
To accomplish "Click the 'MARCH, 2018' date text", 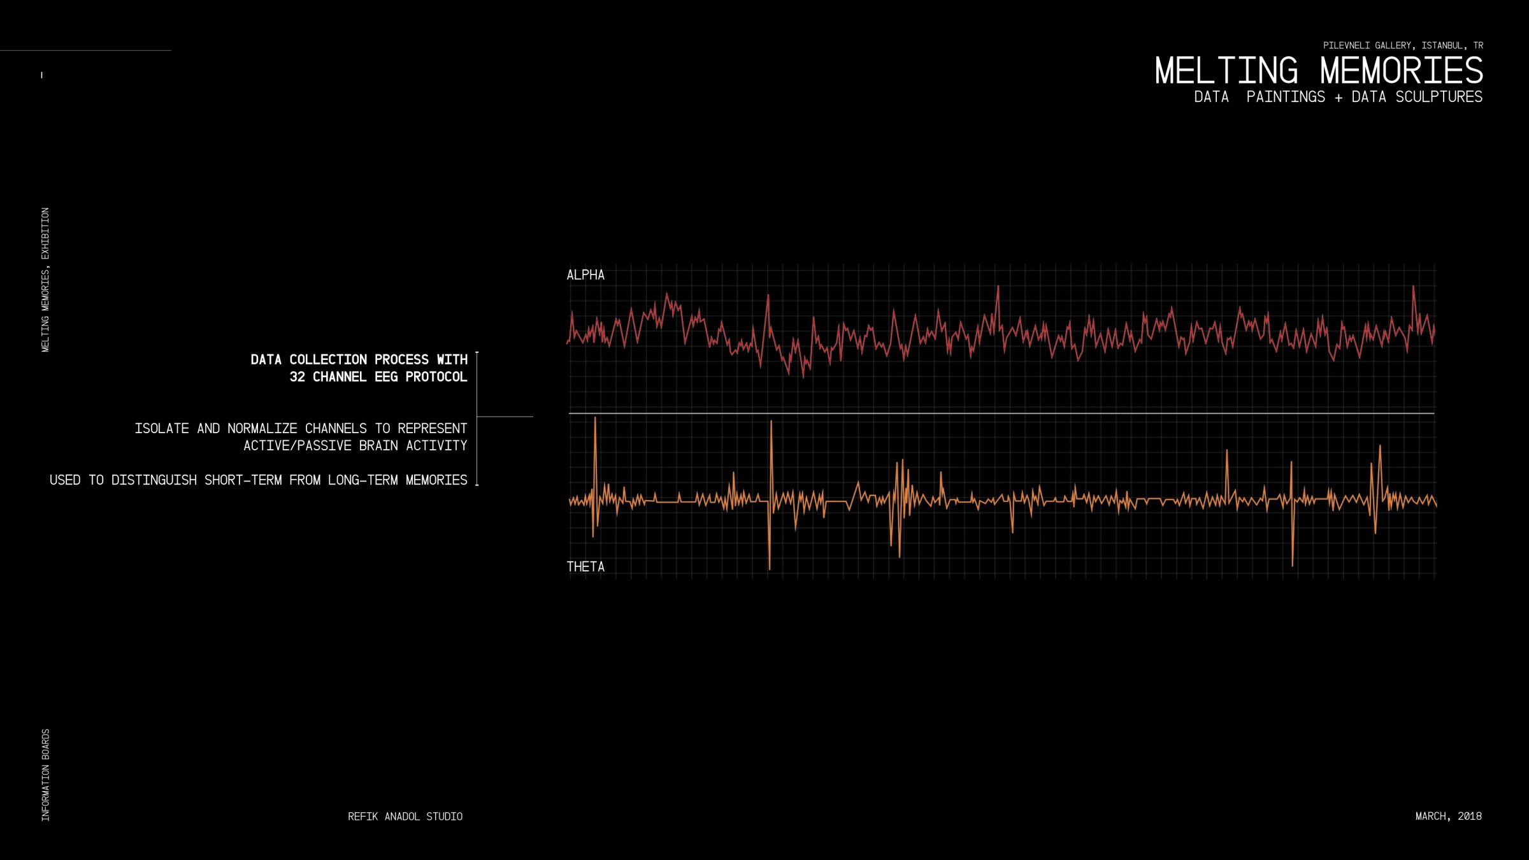I will [1449, 816].
